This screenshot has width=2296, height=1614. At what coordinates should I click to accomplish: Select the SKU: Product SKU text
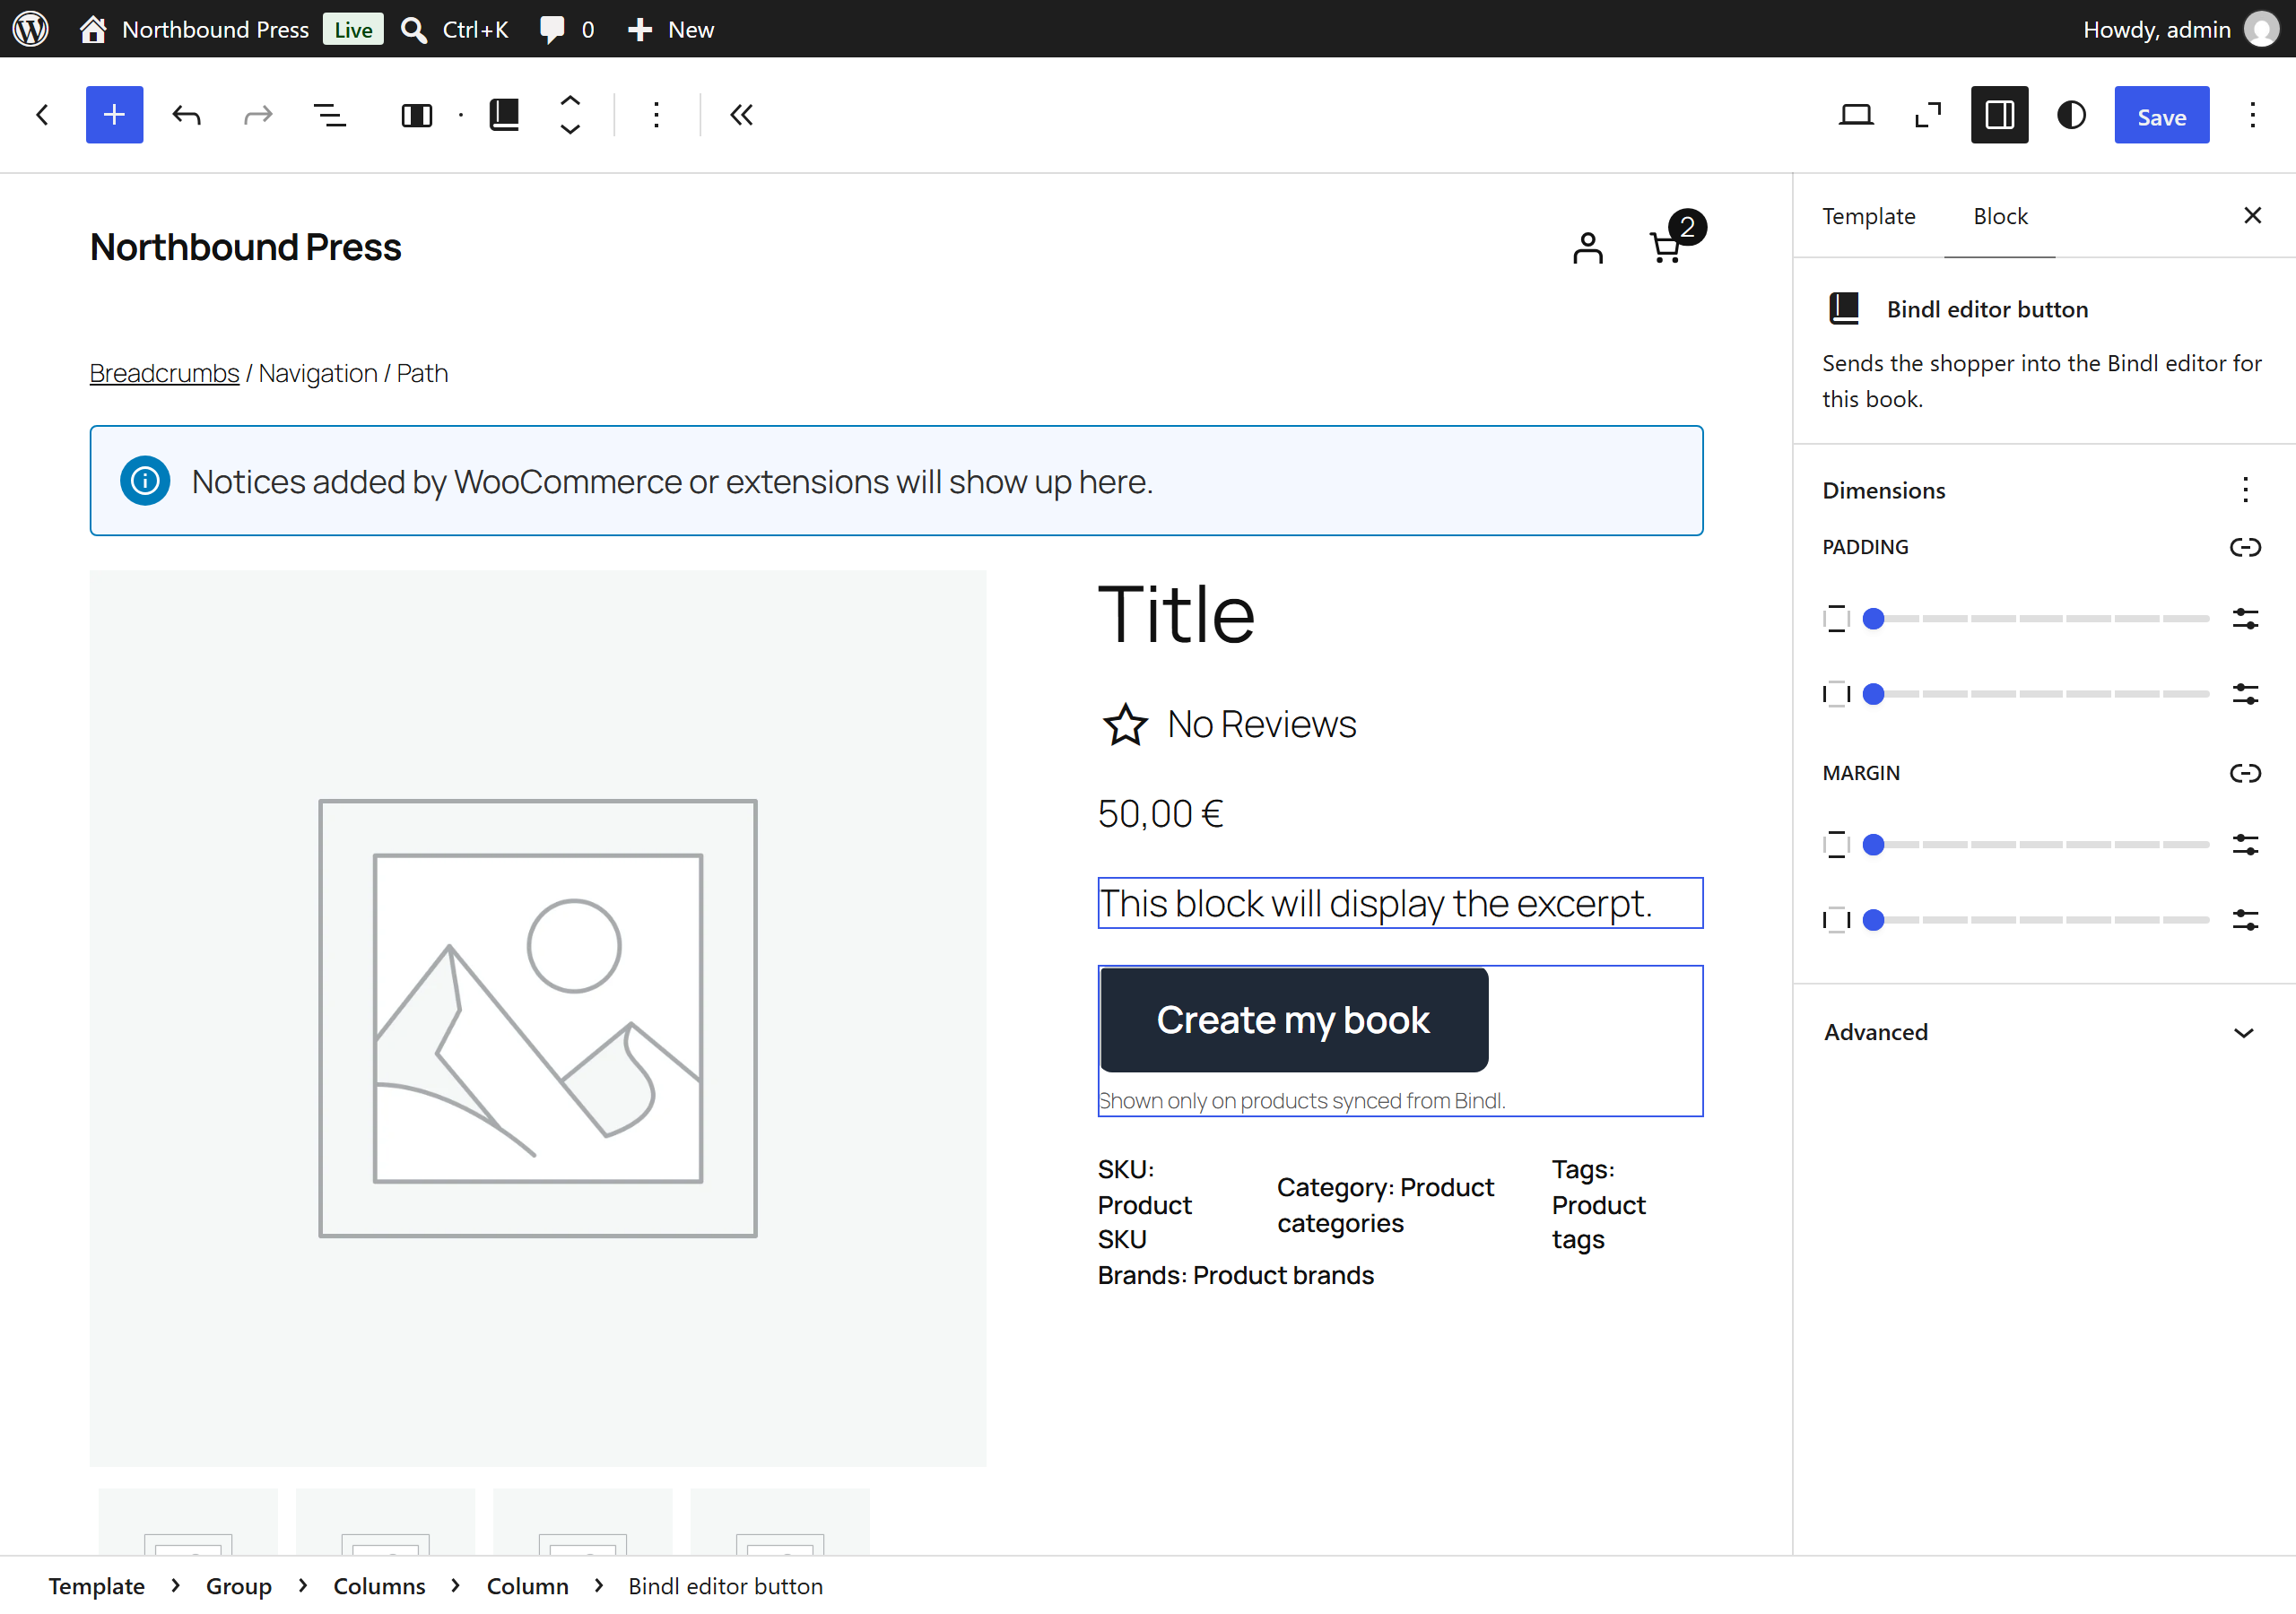(x=1144, y=1204)
